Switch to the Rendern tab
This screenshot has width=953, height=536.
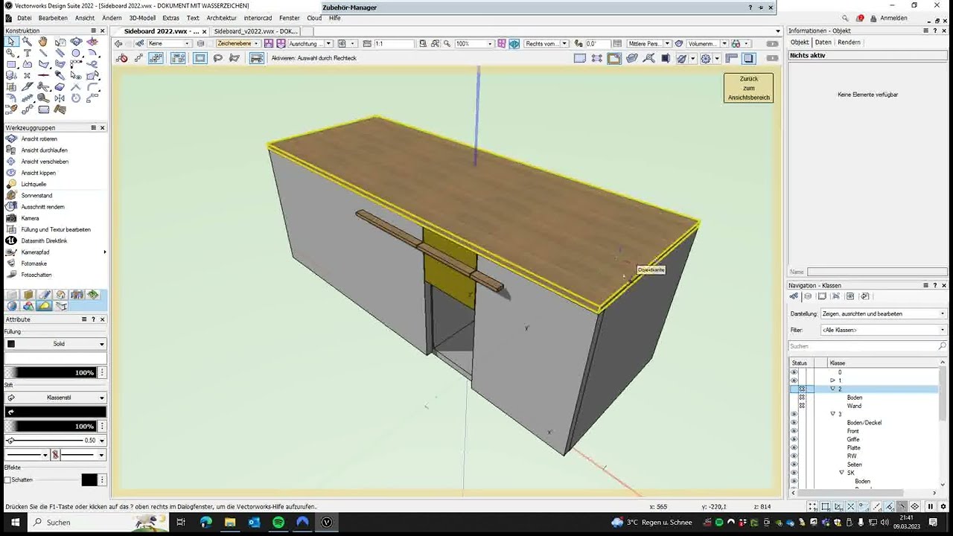tap(849, 42)
